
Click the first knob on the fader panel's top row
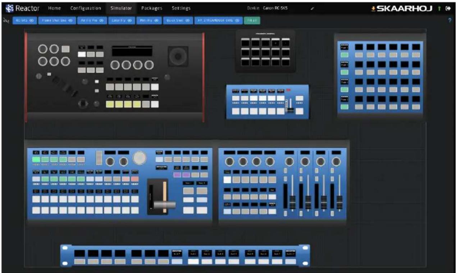coord(229,162)
